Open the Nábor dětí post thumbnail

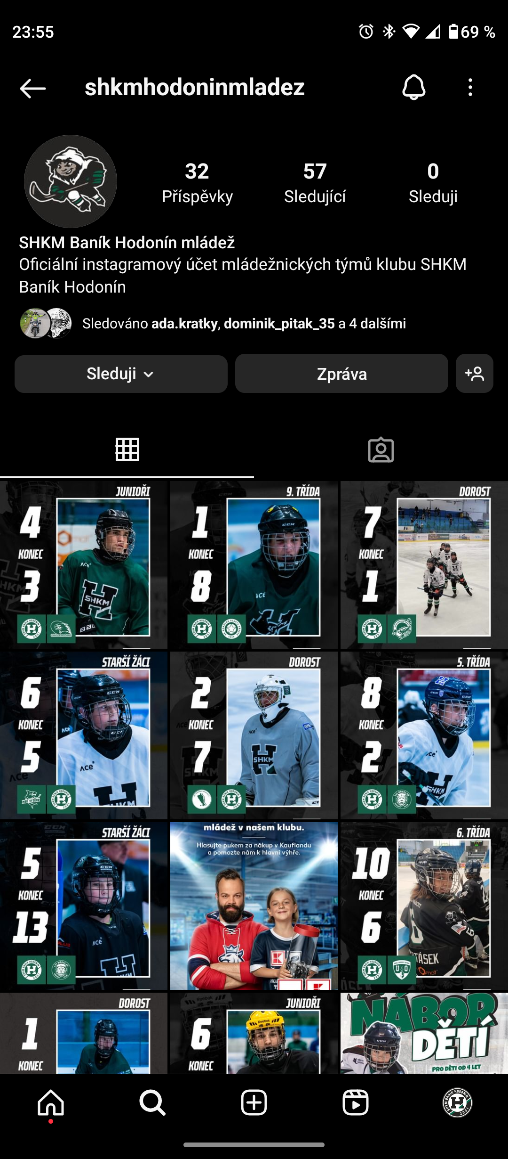pyautogui.click(x=424, y=1033)
